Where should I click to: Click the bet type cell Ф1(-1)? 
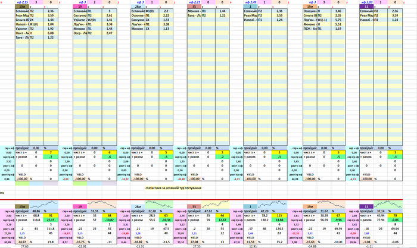click(x=324, y=20)
